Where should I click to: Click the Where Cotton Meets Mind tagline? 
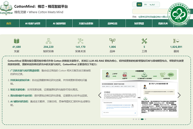click(46, 12)
